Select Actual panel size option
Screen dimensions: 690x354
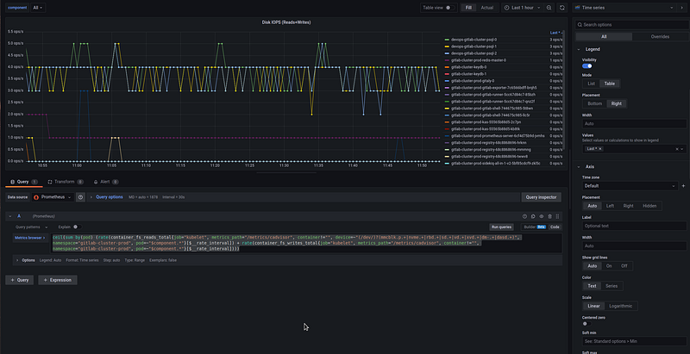(487, 8)
